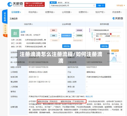127x116 pixels.
Task: Open the 经营状况 tab
Action: [83, 12]
